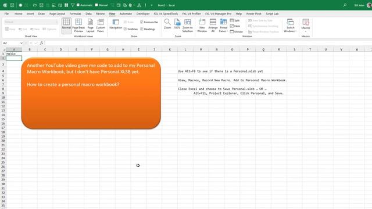The image size is (372, 209).
Task: Open the user profile picture
Action: pos(369,5)
